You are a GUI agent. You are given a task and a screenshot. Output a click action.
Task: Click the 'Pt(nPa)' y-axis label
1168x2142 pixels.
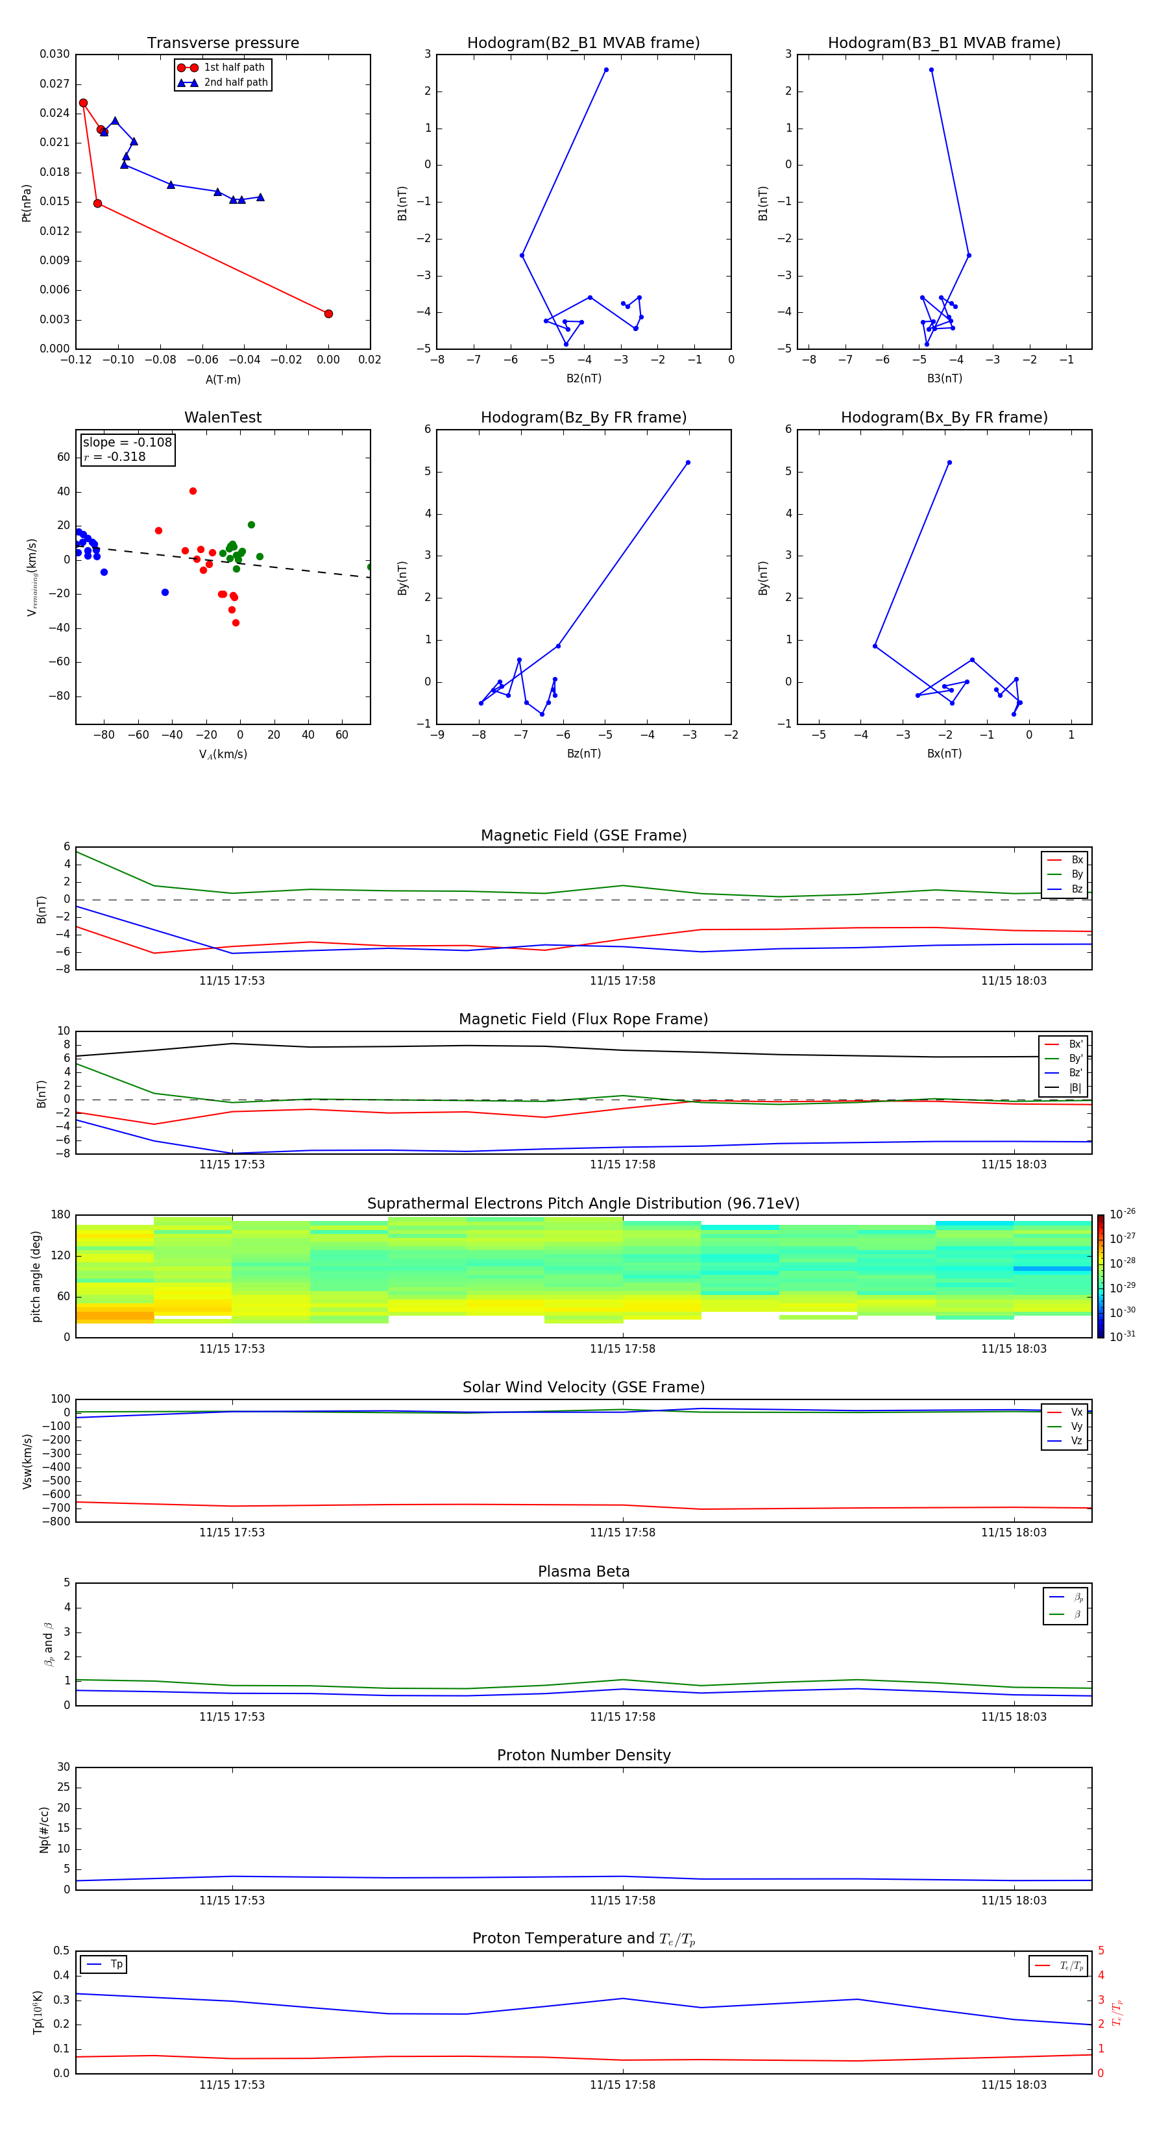tap(26, 203)
